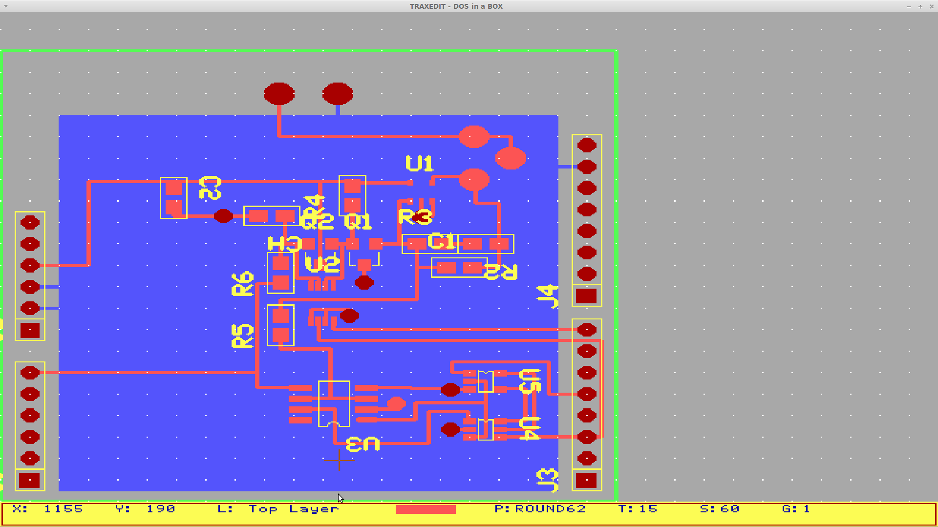This screenshot has width=938, height=527.
Task: Click the via left of the U5 chip
Action: tap(450, 389)
